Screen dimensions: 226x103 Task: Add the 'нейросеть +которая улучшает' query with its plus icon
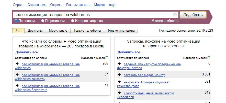pos(119,82)
